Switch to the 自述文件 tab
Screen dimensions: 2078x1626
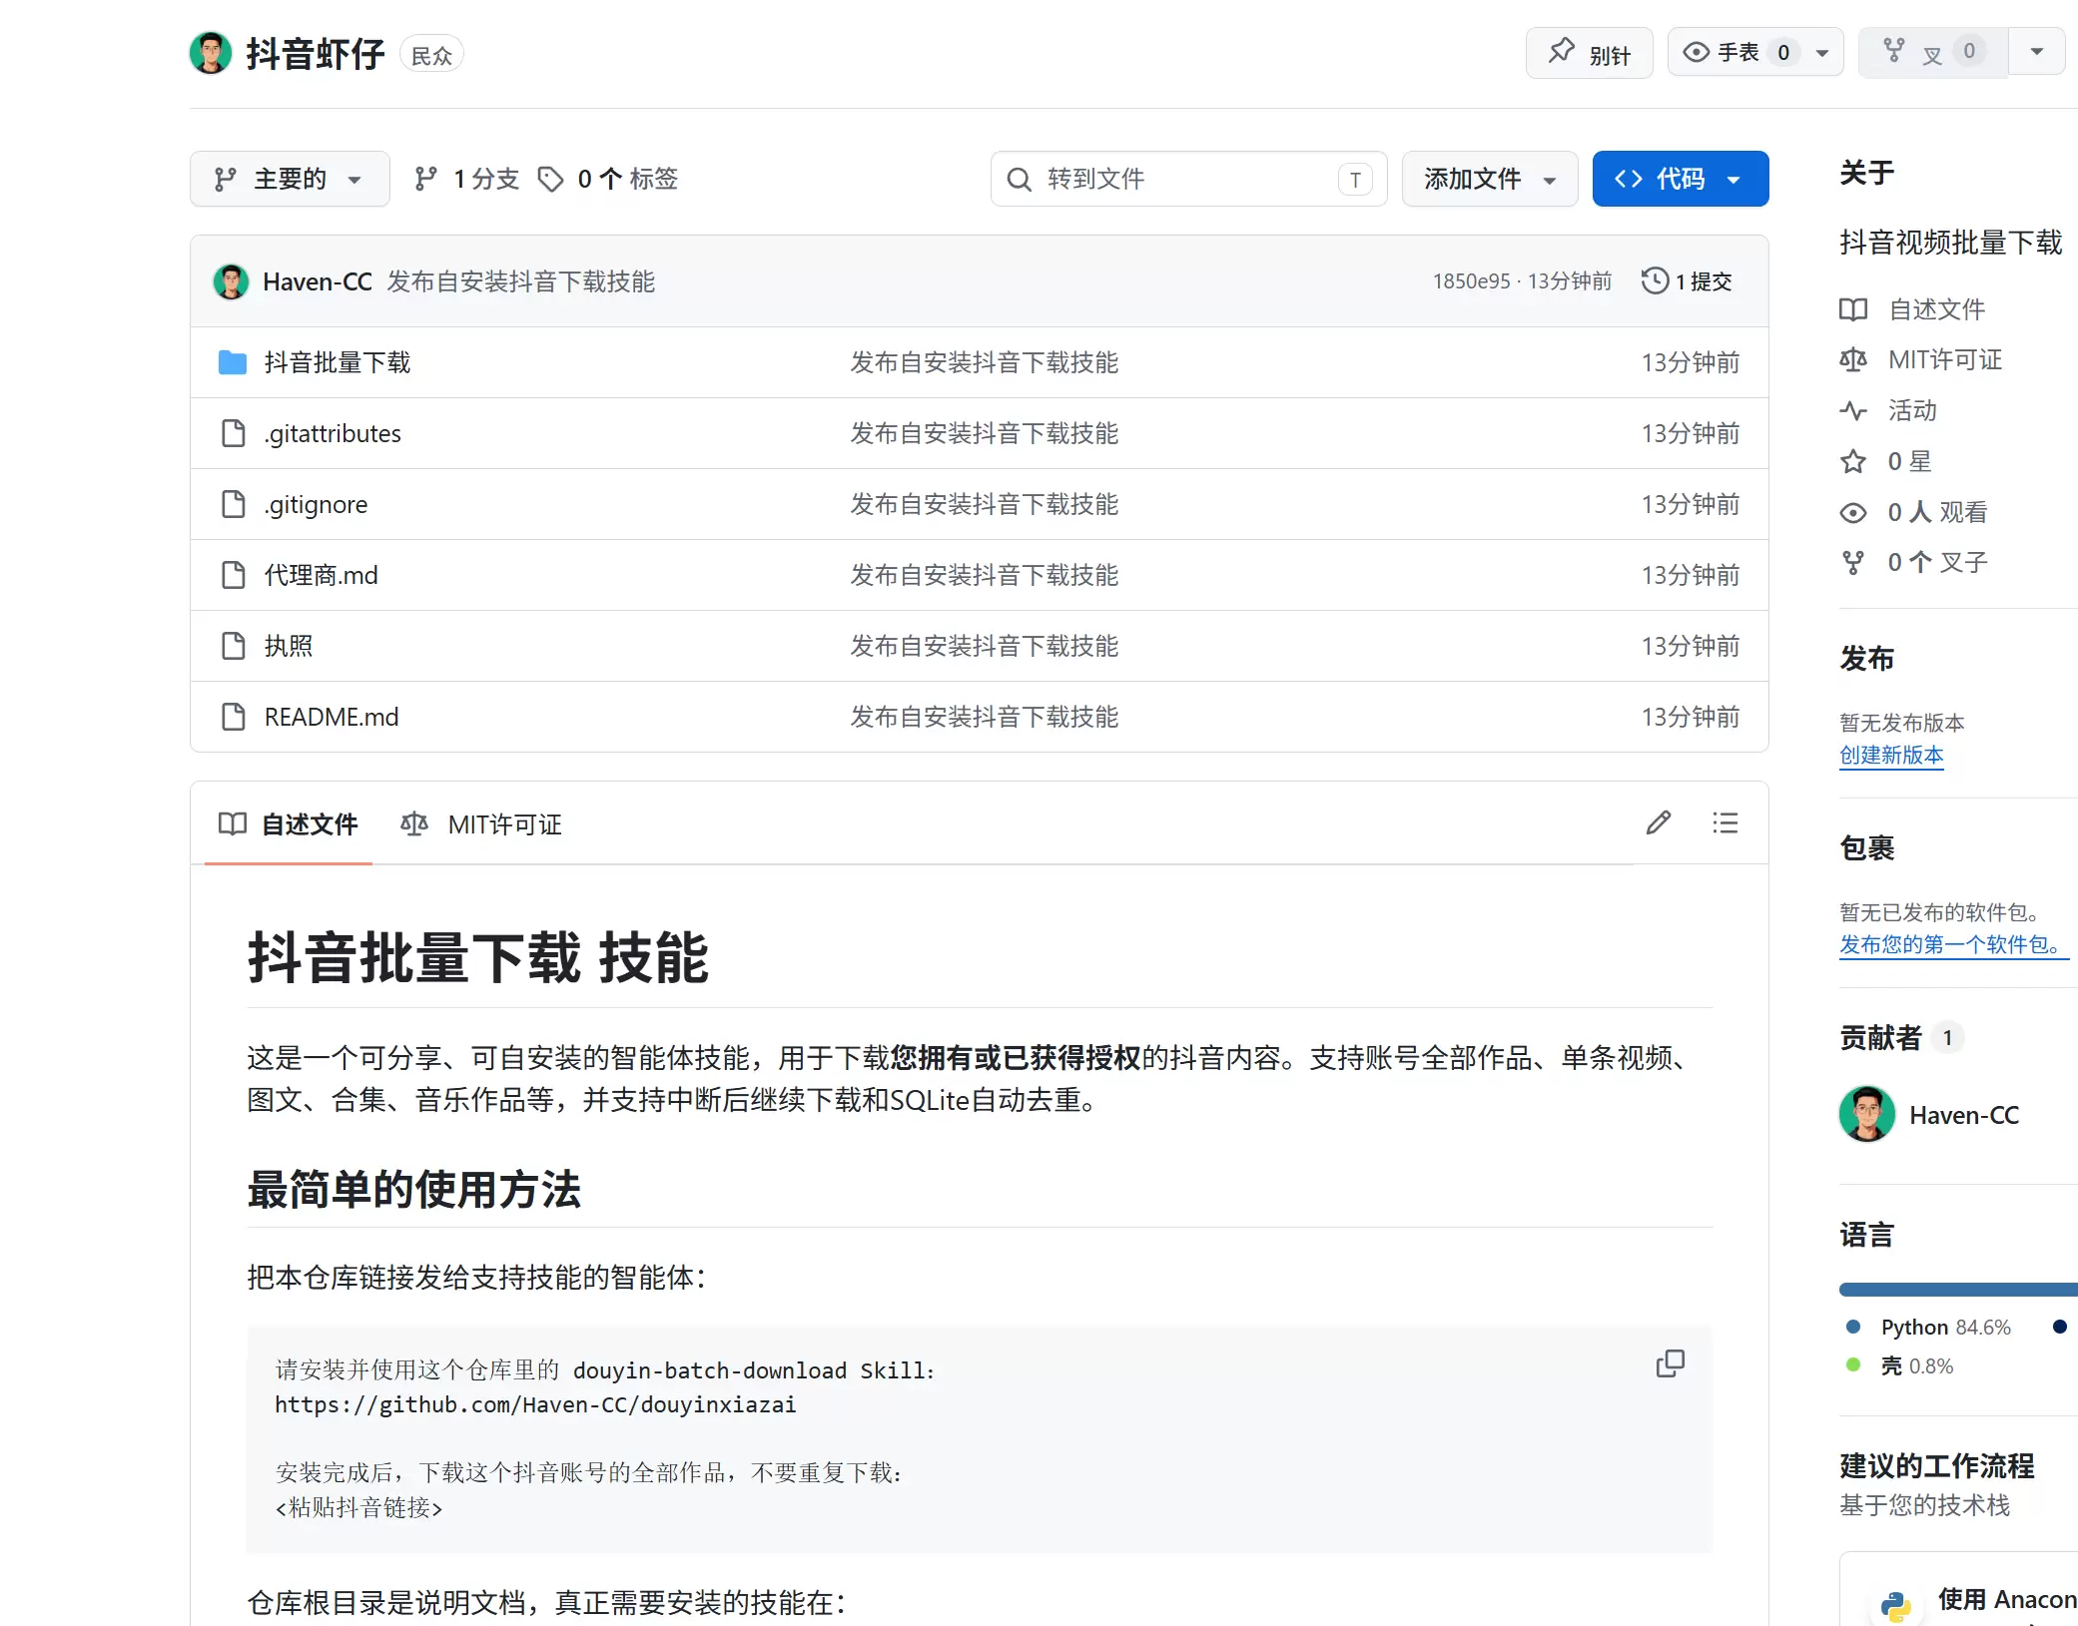[x=288, y=824]
